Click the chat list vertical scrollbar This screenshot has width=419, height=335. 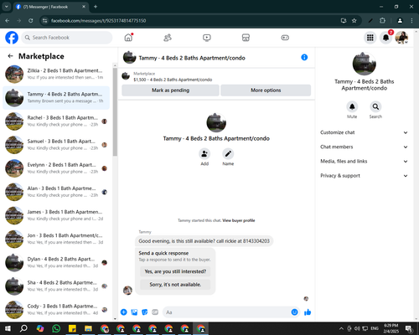point(115,111)
